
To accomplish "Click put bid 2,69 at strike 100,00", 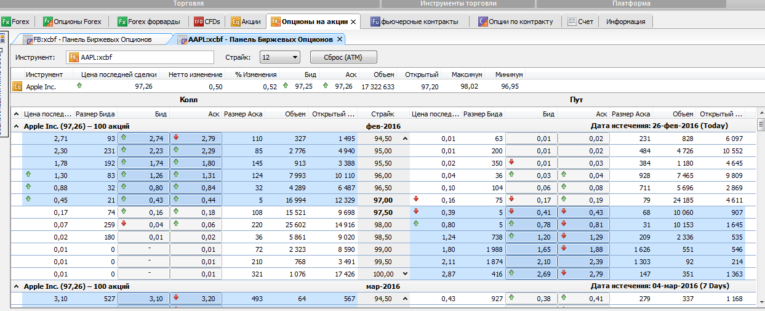I will click(x=531, y=273).
